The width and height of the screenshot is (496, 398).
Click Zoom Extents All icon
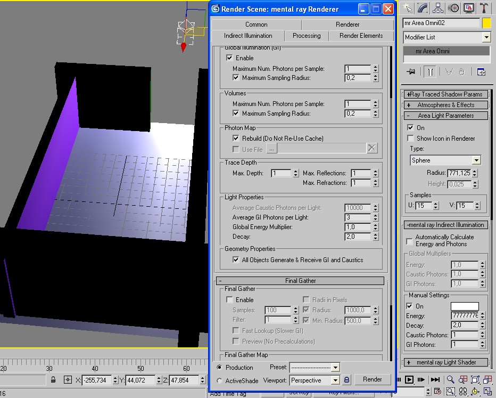click(487, 379)
